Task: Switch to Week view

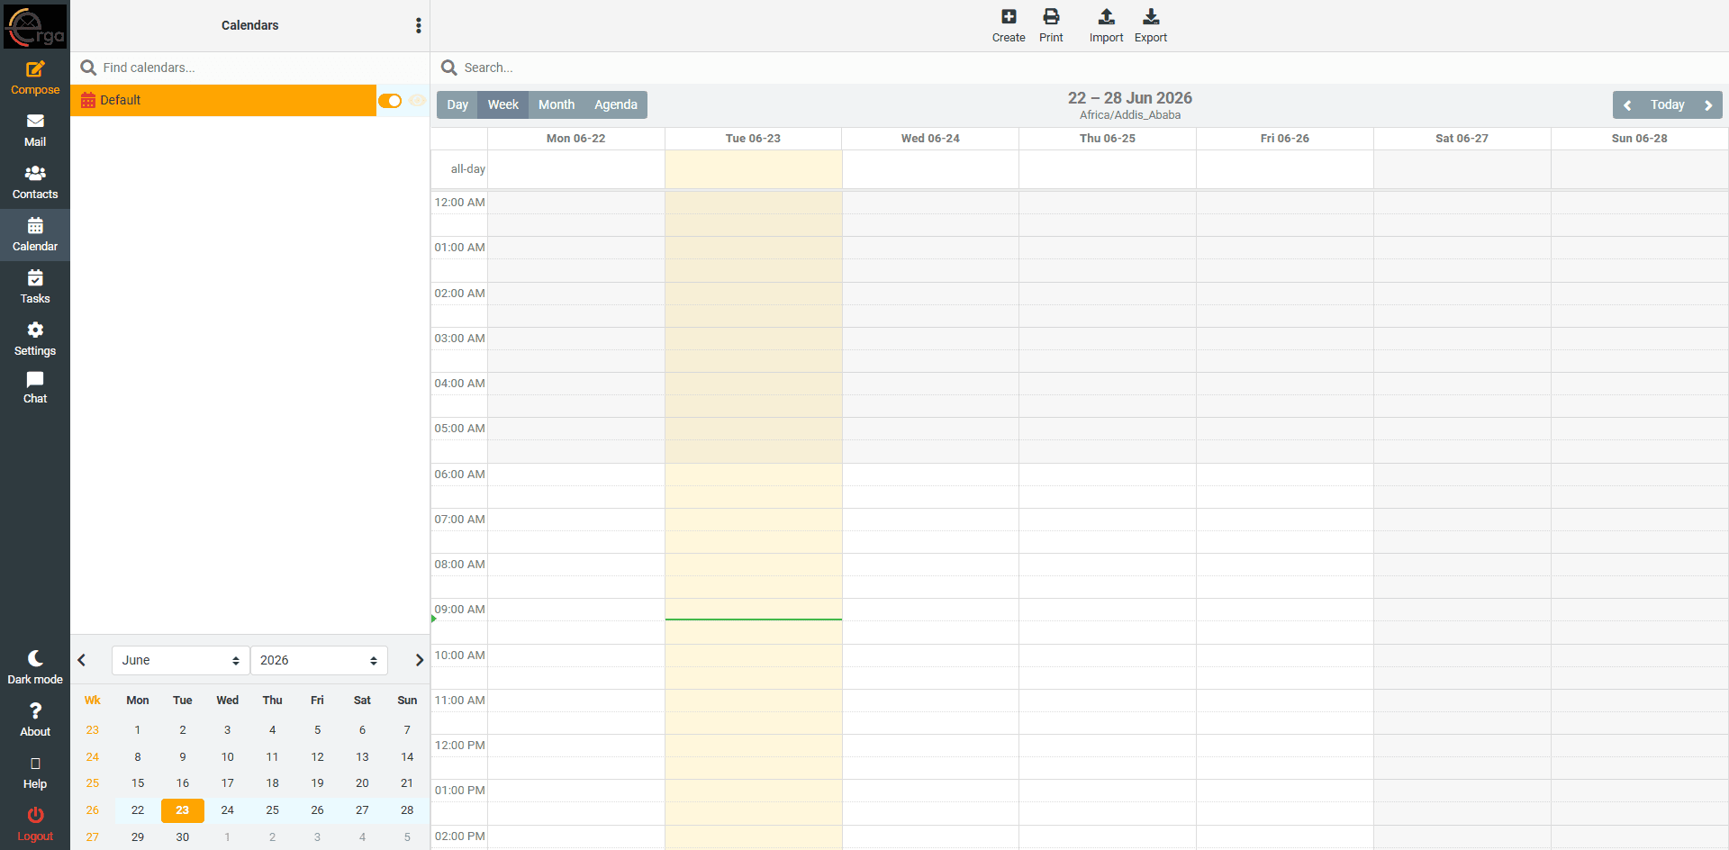Action: click(503, 105)
